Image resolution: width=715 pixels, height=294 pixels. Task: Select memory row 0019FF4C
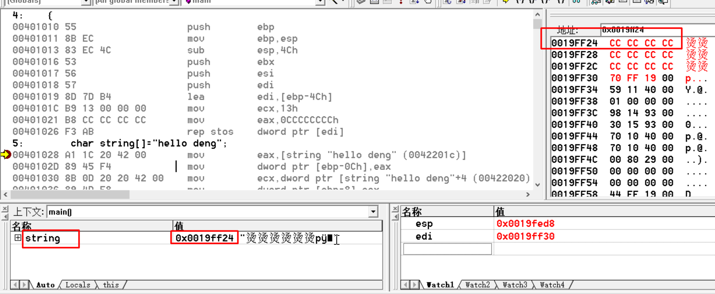pos(629,159)
